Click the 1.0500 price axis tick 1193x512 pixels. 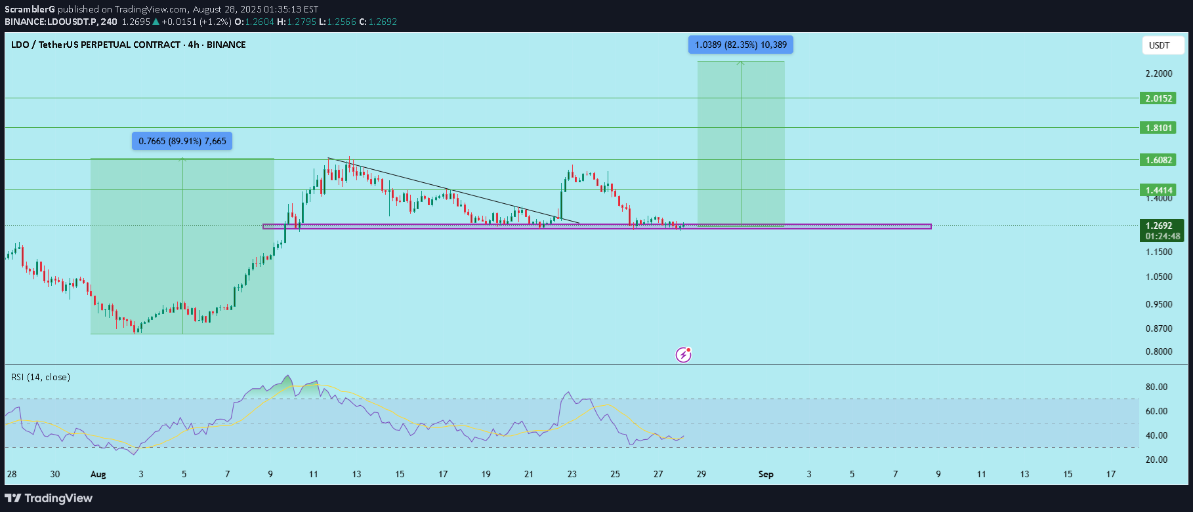point(1159,277)
